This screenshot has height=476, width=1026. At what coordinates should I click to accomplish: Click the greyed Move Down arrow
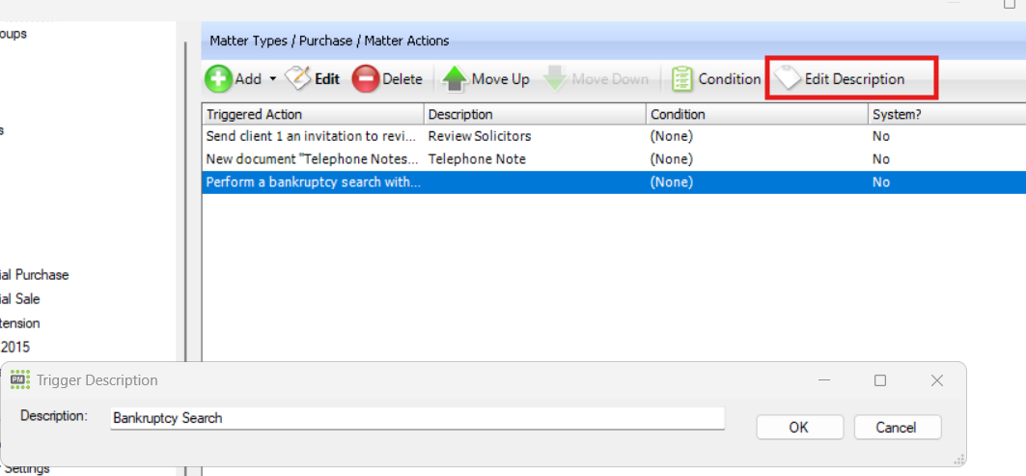pos(596,79)
